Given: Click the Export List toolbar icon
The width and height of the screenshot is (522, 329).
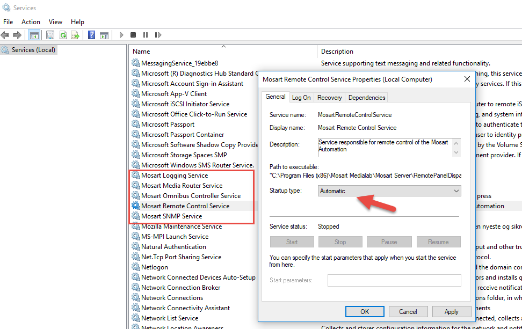Looking at the screenshot, I should (x=75, y=35).
